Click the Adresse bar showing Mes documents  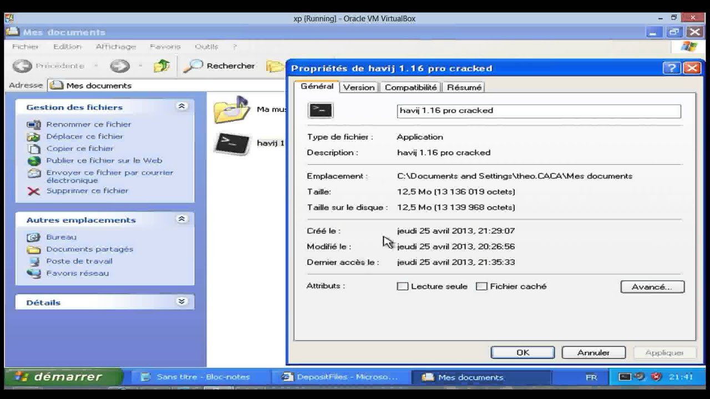(x=166, y=85)
